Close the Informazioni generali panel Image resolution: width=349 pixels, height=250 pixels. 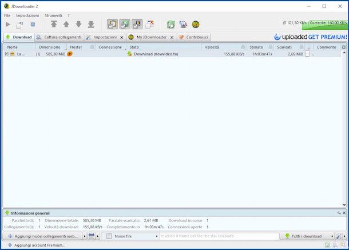point(344,213)
